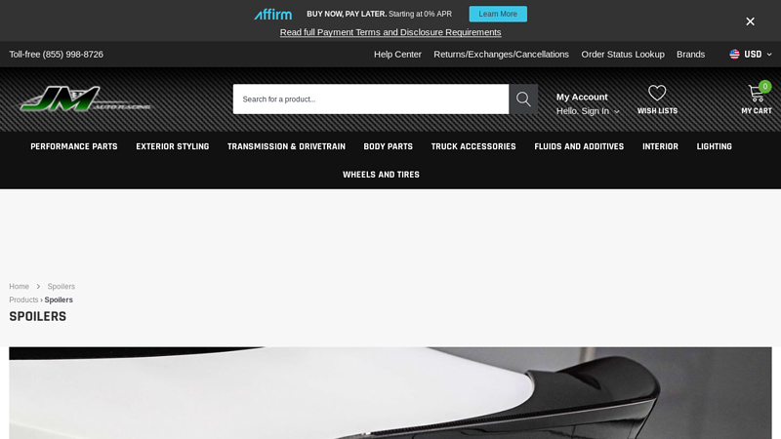Screen dimensions: 781x439
Task: Open the Performance Parts menu
Action: tap(74, 146)
